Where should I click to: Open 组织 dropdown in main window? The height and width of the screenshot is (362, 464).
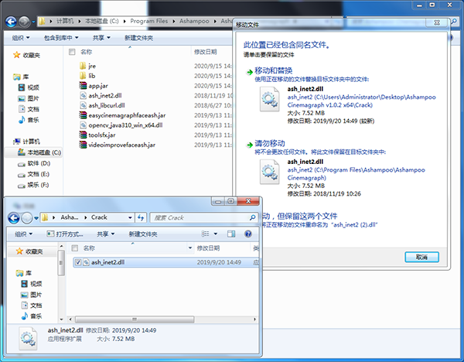(x=21, y=38)
